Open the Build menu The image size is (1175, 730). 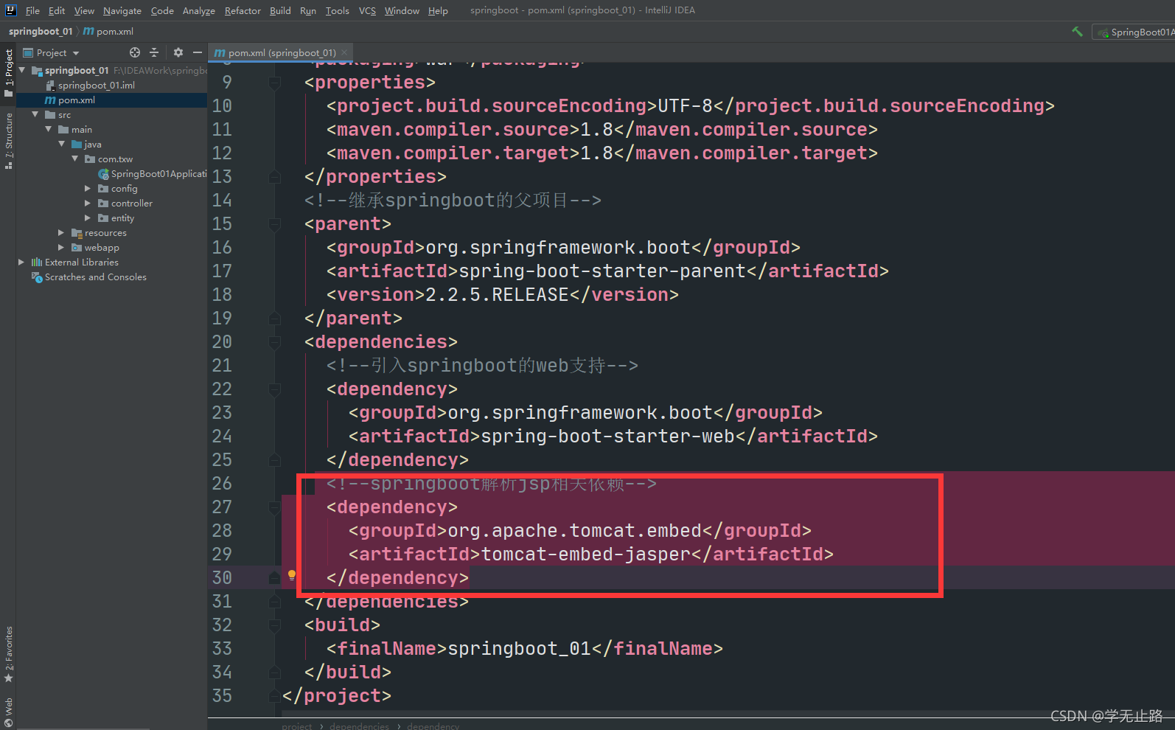(280, 10)
